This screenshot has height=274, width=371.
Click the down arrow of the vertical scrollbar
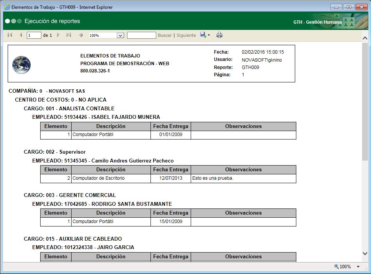pyautogui.click(x=364, y=253)
